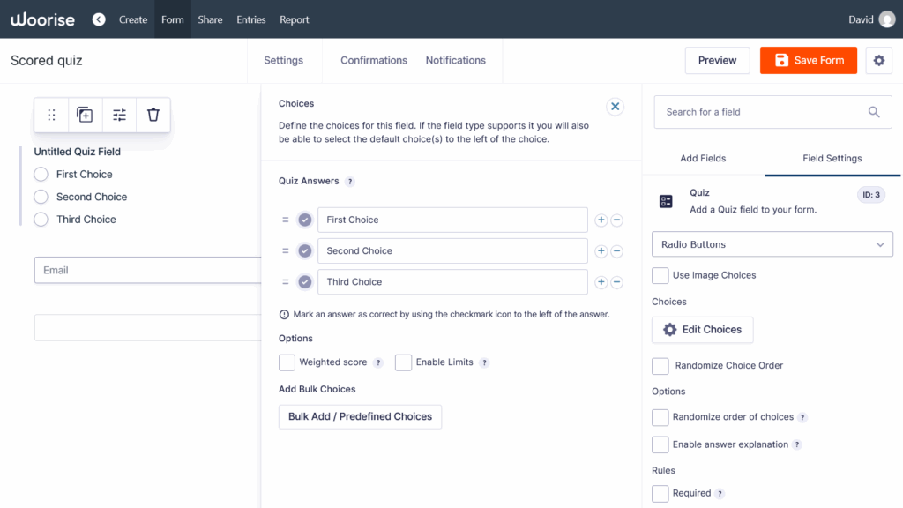Enable the Weighted score checkbox
This screenshot has height=508, width=903.
(287, 362)
